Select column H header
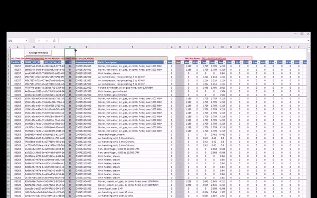 [180, 47]
